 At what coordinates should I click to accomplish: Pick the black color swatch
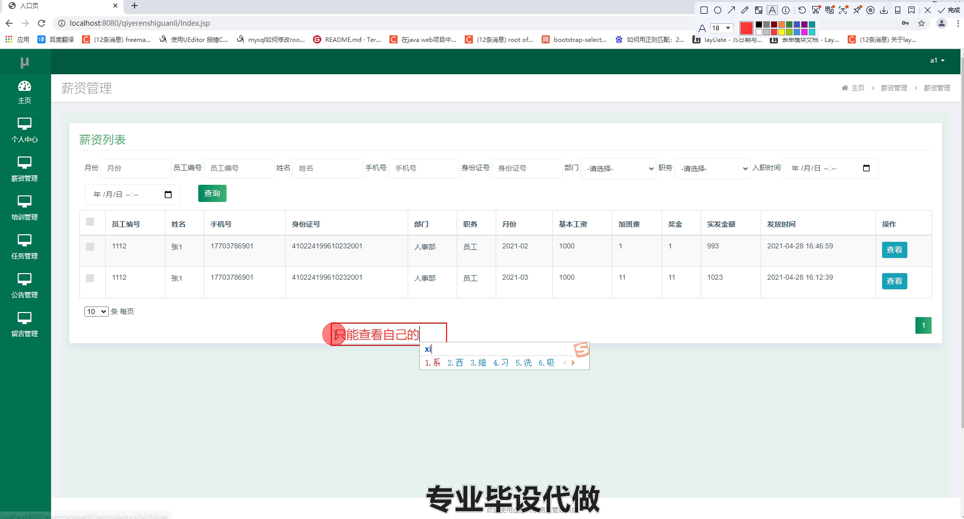tap(759, 24)
